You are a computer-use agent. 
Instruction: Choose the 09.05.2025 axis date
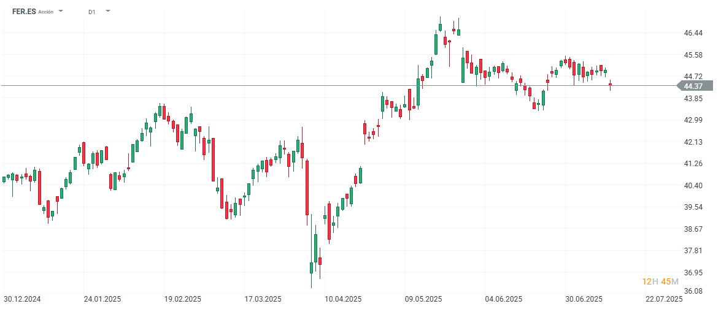point(423,299)
